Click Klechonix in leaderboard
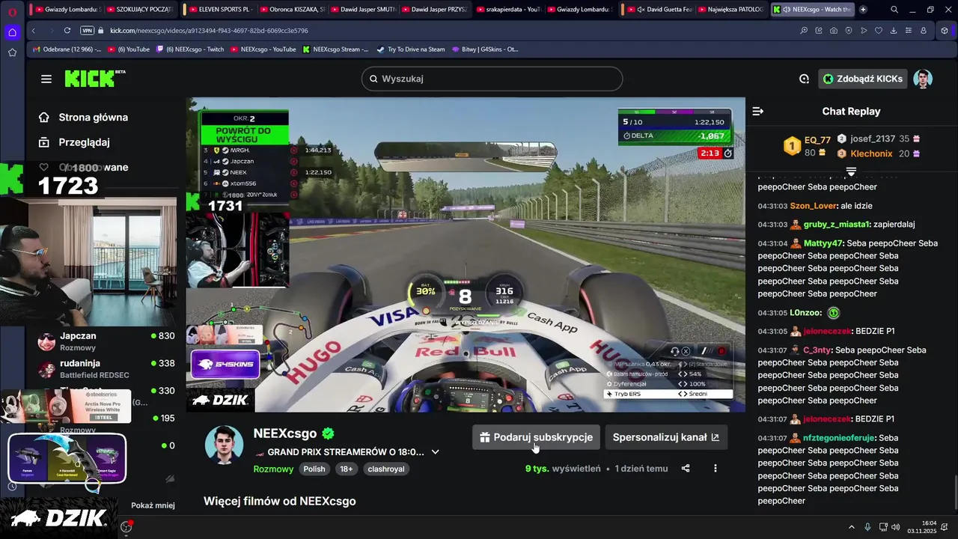This screenshot has height=539, width=958. pos(871,153)
